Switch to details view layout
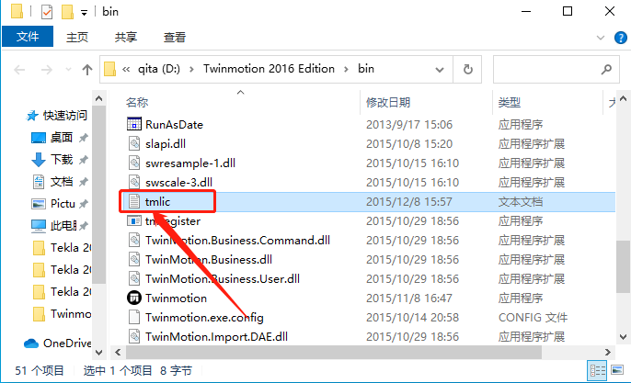Screen dimensions: 631x383 597,370
